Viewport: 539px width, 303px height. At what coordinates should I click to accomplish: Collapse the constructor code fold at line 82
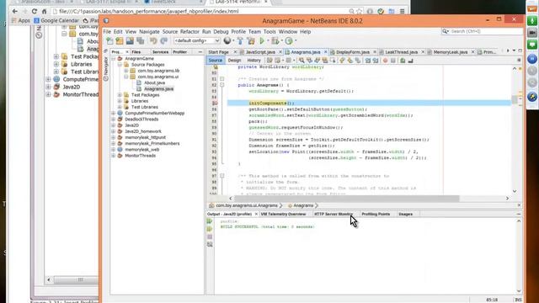pos(222,85)
